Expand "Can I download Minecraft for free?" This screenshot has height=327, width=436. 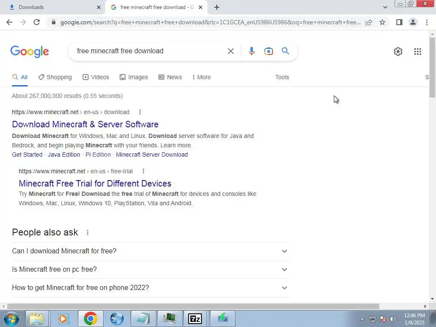[150, 251]
